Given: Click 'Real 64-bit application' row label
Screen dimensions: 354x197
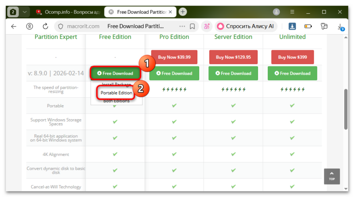Looking at the screenshot, I should click(56, 138).
